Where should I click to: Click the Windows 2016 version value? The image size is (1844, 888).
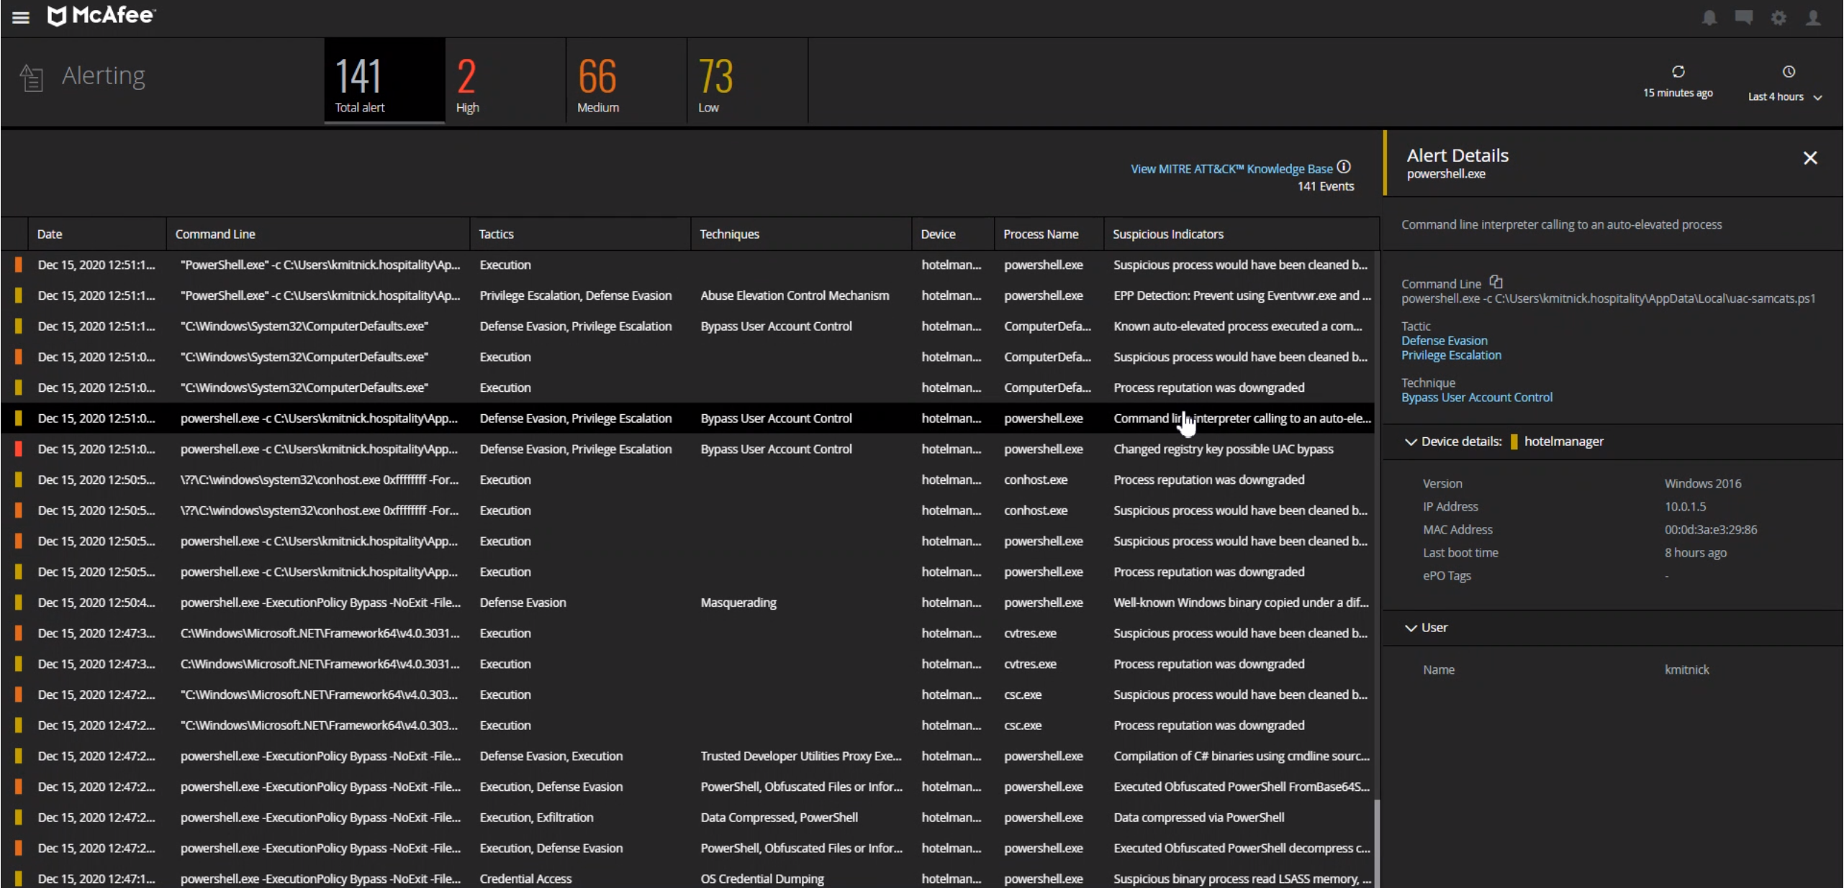[1702, 484]
